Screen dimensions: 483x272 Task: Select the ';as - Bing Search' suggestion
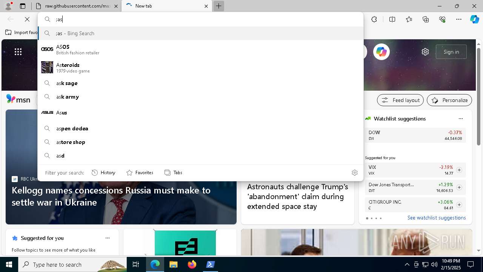[200, 33]
